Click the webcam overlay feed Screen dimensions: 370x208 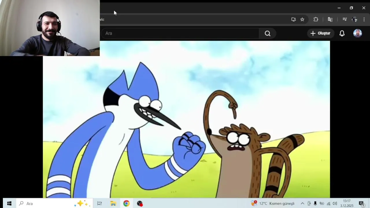tap(50, 28)
